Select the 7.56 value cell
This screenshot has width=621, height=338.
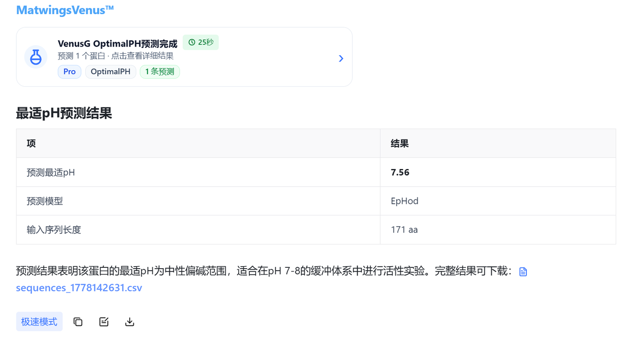[x=498, y=172]
